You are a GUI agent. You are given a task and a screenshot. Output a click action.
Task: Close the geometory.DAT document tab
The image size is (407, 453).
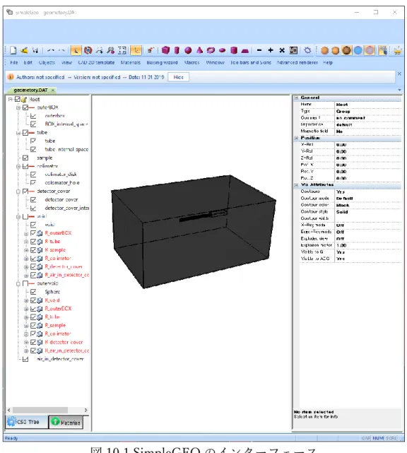pos(53,90)
